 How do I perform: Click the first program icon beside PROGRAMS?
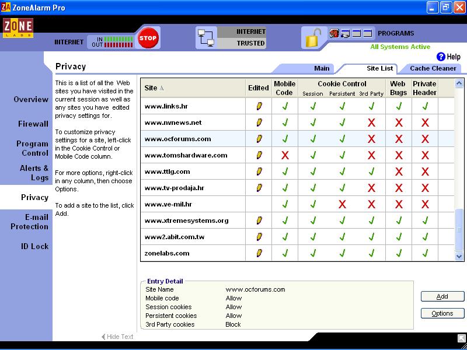334,34
